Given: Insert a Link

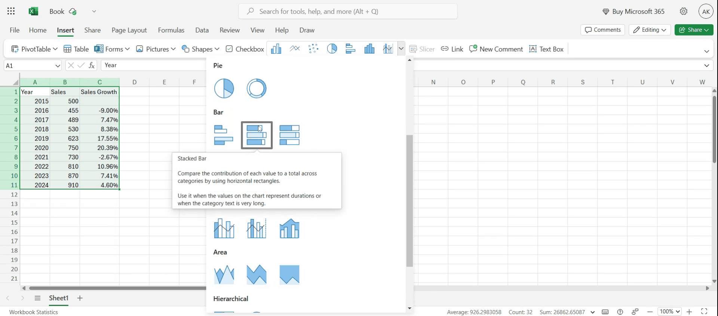Looking at the screenshot, I should (x=452, y=49).
